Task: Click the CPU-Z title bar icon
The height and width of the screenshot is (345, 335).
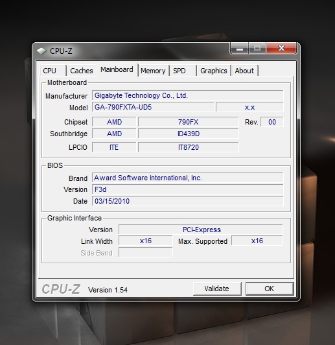Action: [41, 51]
